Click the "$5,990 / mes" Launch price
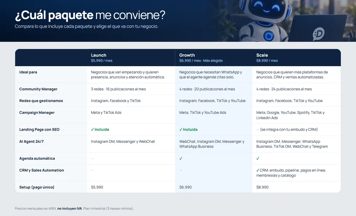 (101, 60)
